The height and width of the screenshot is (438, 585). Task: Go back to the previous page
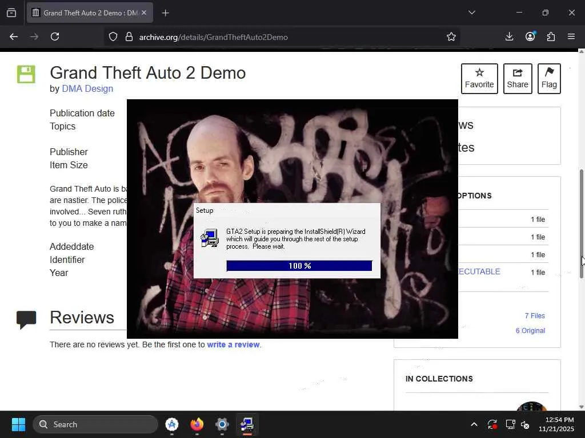point(14,36)
